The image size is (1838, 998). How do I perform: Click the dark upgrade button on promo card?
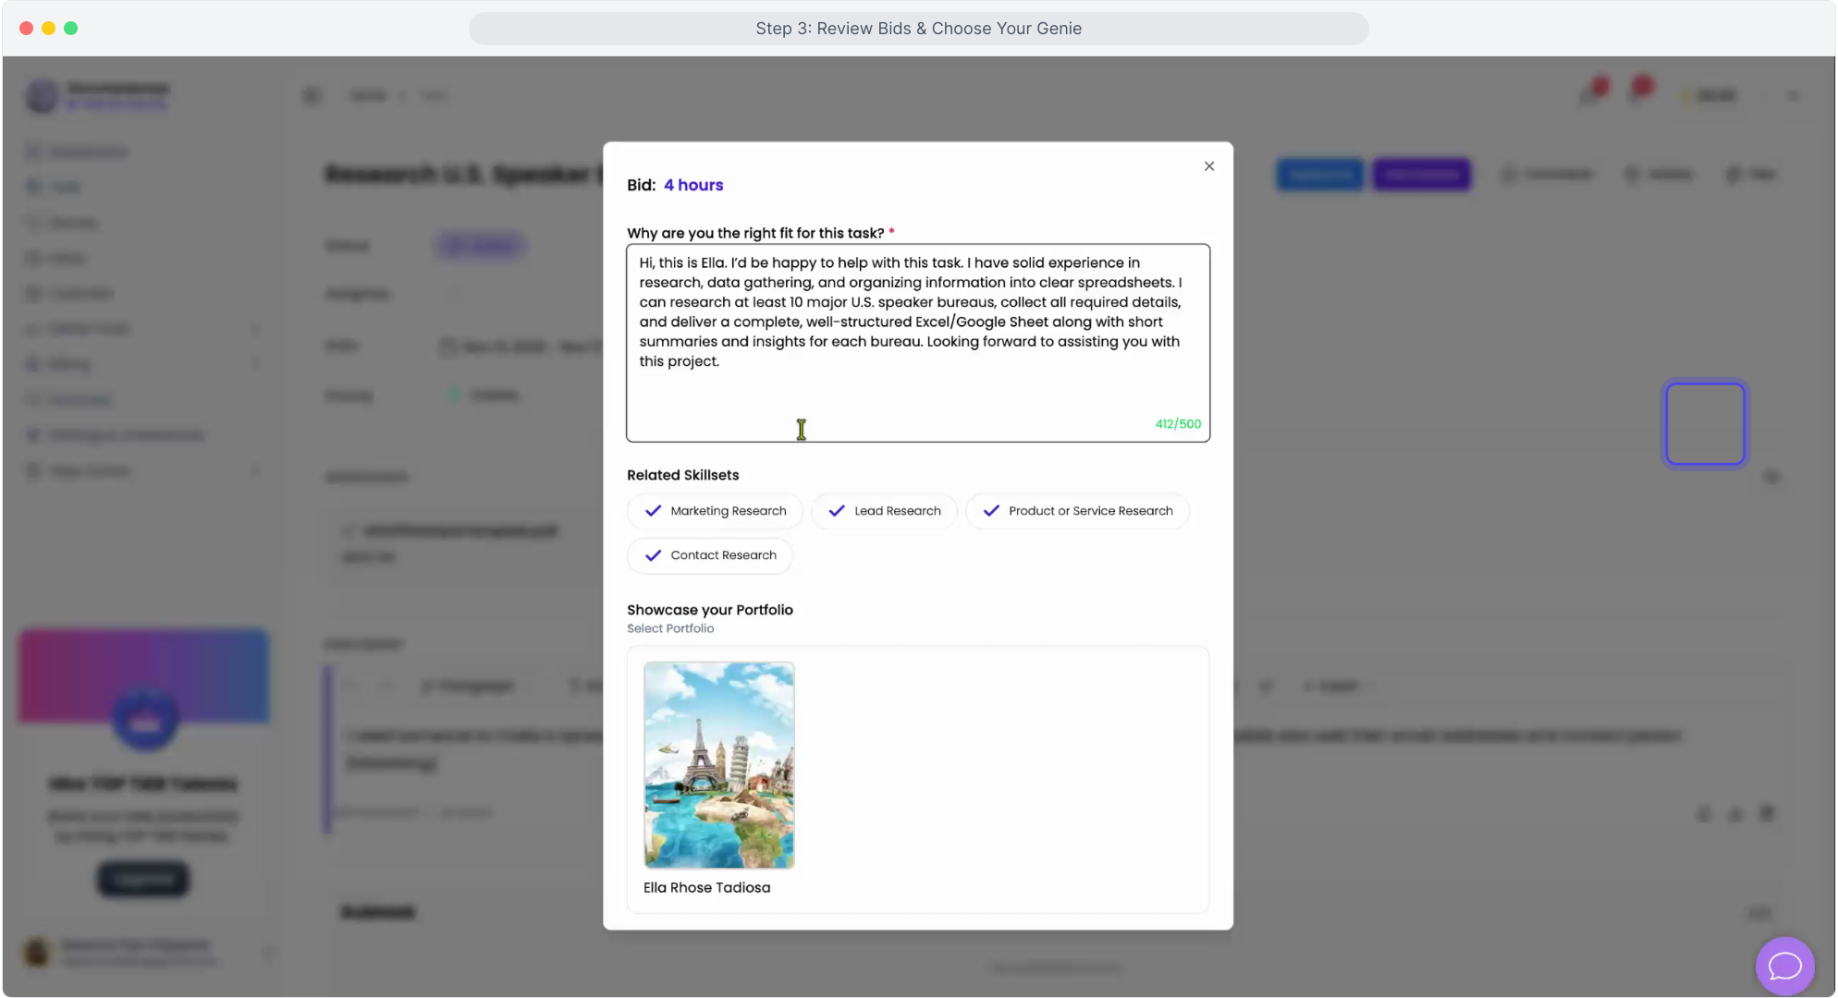click(143, 879)
